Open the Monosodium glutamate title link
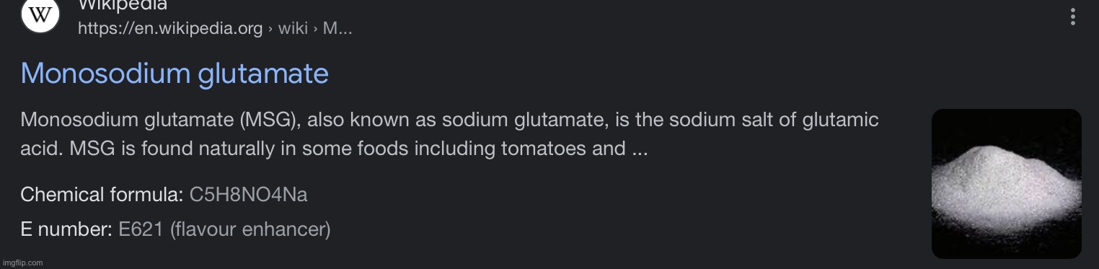The width and height of the screenshot is (1099, 269). tap(175, 73)
